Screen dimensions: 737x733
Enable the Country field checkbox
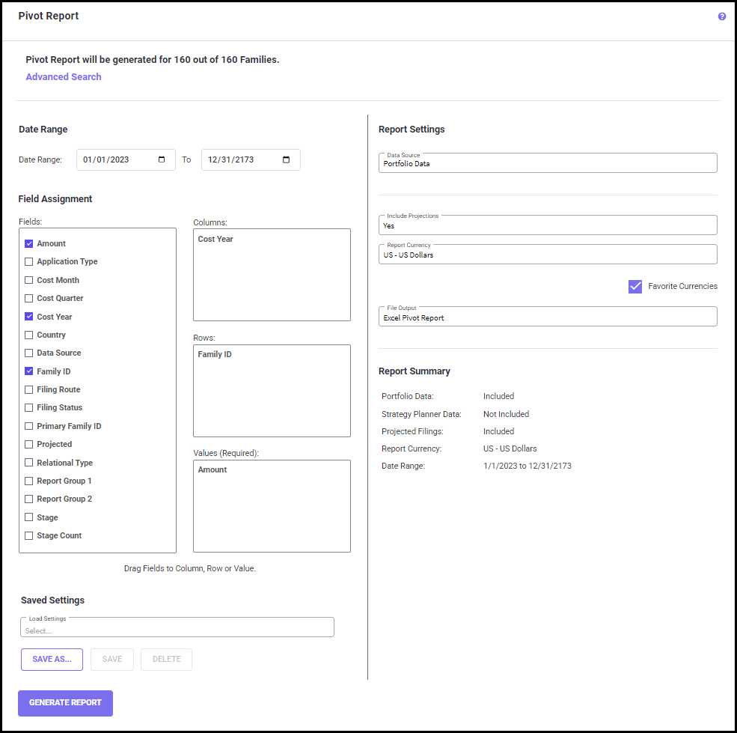[29, 335]
